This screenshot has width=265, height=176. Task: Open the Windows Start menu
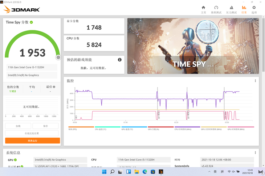pyautogui.click(x=104, y=172)
